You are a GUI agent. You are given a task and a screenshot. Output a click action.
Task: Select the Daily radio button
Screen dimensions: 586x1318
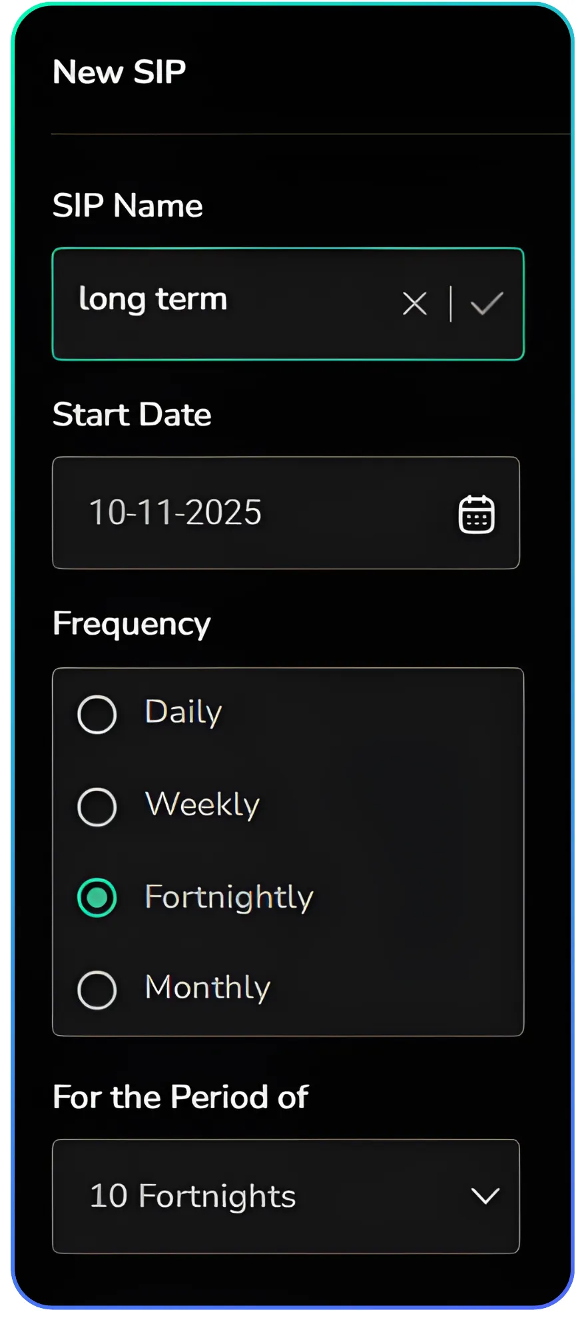pos(97,715)
